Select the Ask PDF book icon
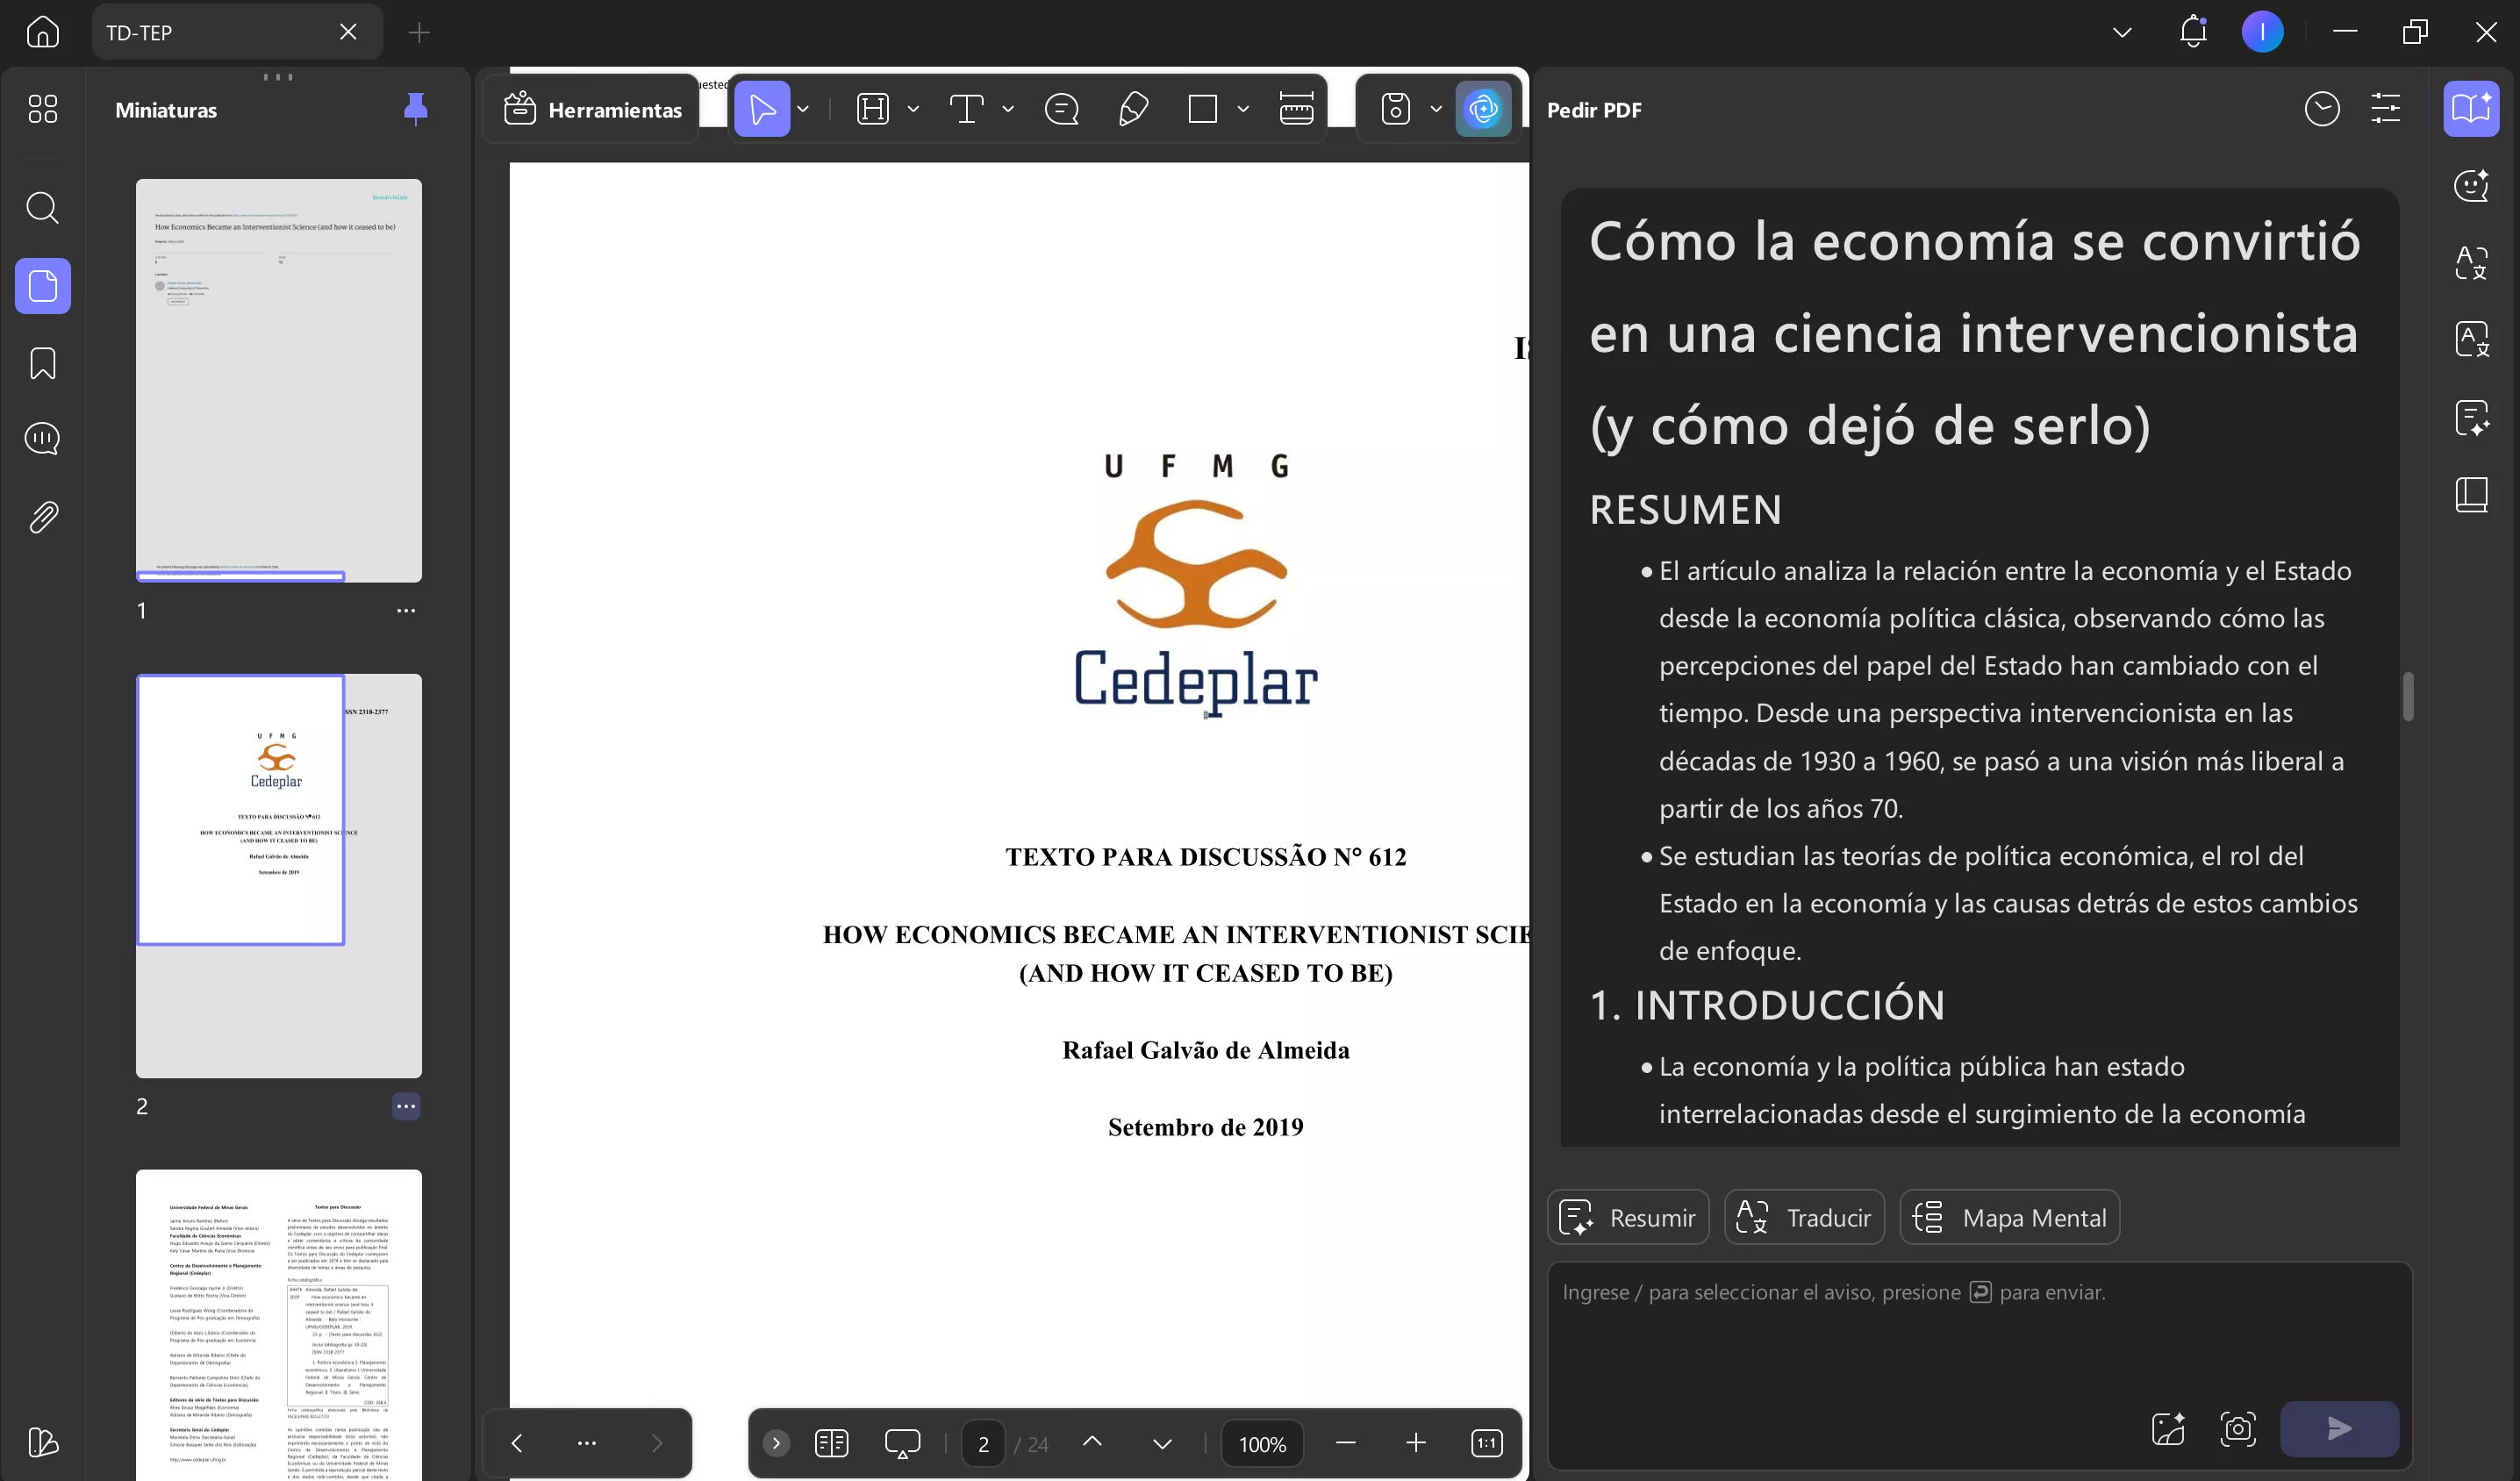The image size is (2520, 1481). 2471,109
